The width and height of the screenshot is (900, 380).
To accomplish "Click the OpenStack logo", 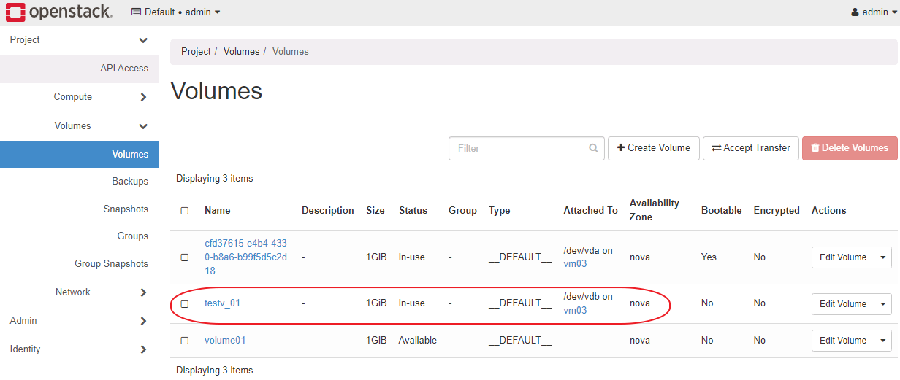I will (58, 12).
